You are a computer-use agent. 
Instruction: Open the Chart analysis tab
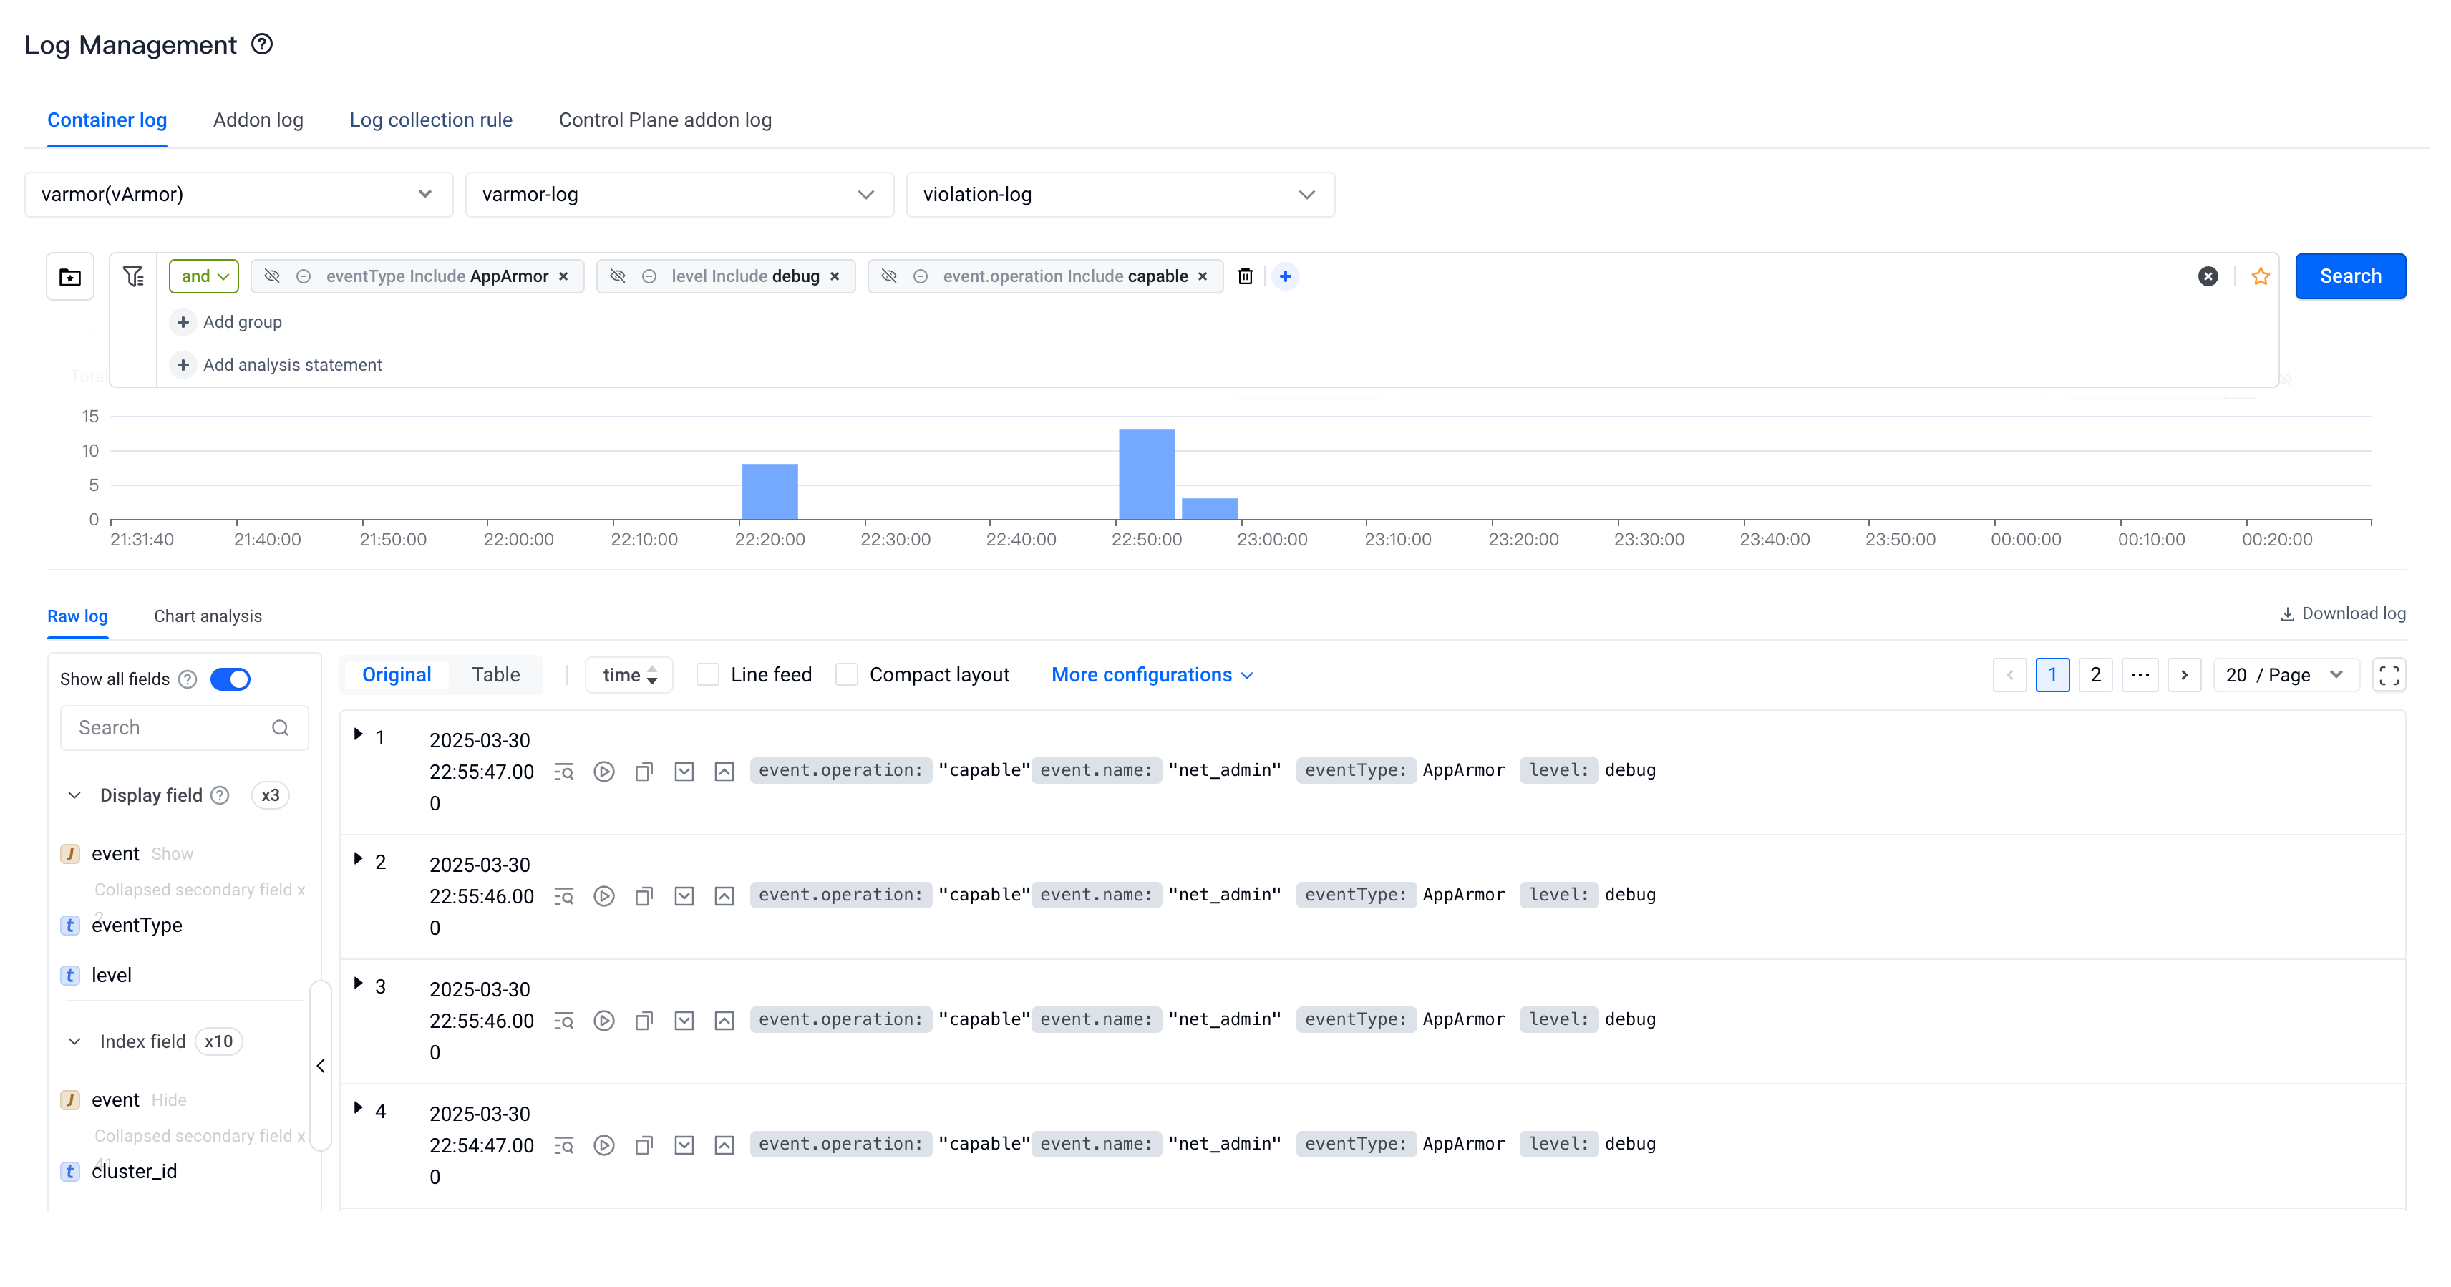(x=208, y=616)
